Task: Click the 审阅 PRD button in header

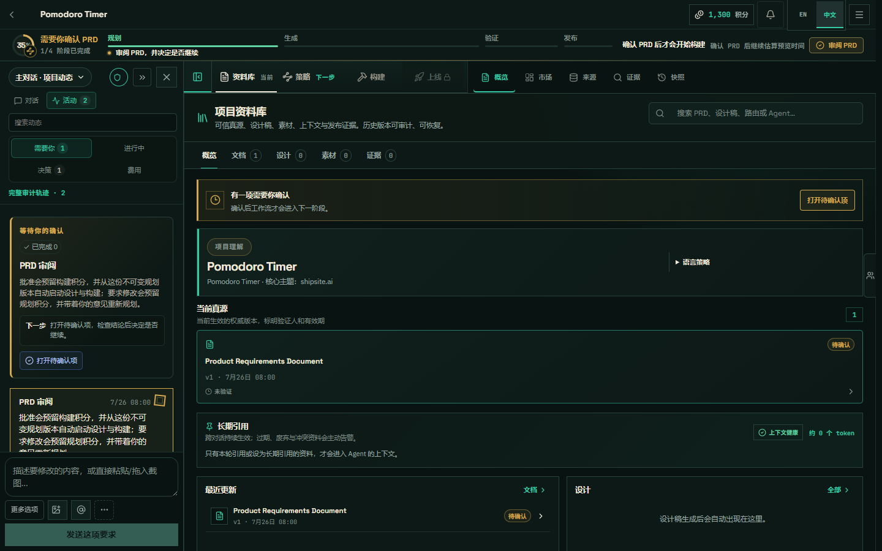Action: (x=836, y=45)
